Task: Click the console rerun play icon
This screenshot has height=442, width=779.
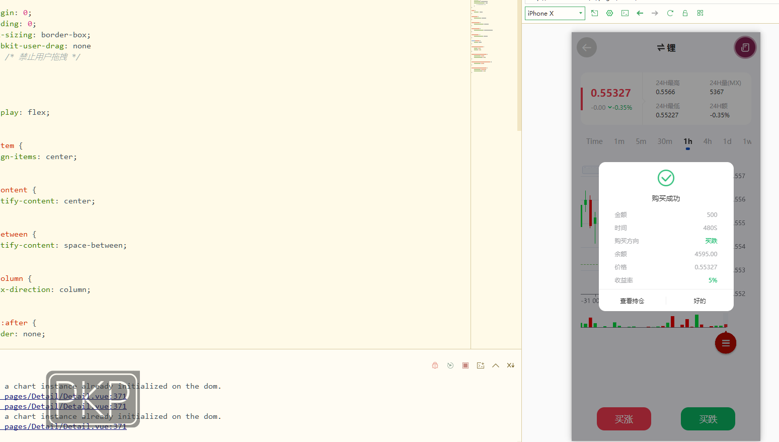Action: pos(450,365)
